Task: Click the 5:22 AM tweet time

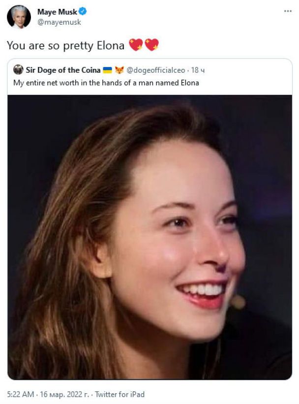Action: point(21,394)
